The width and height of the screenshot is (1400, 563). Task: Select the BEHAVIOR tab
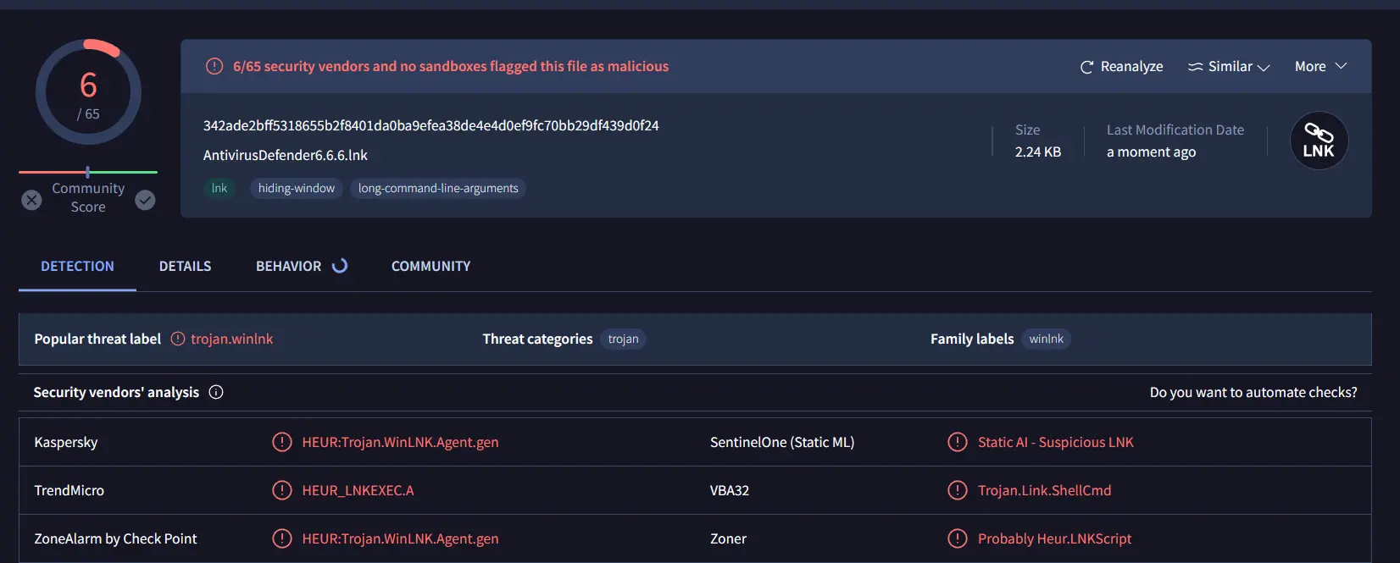coord(289,266)
